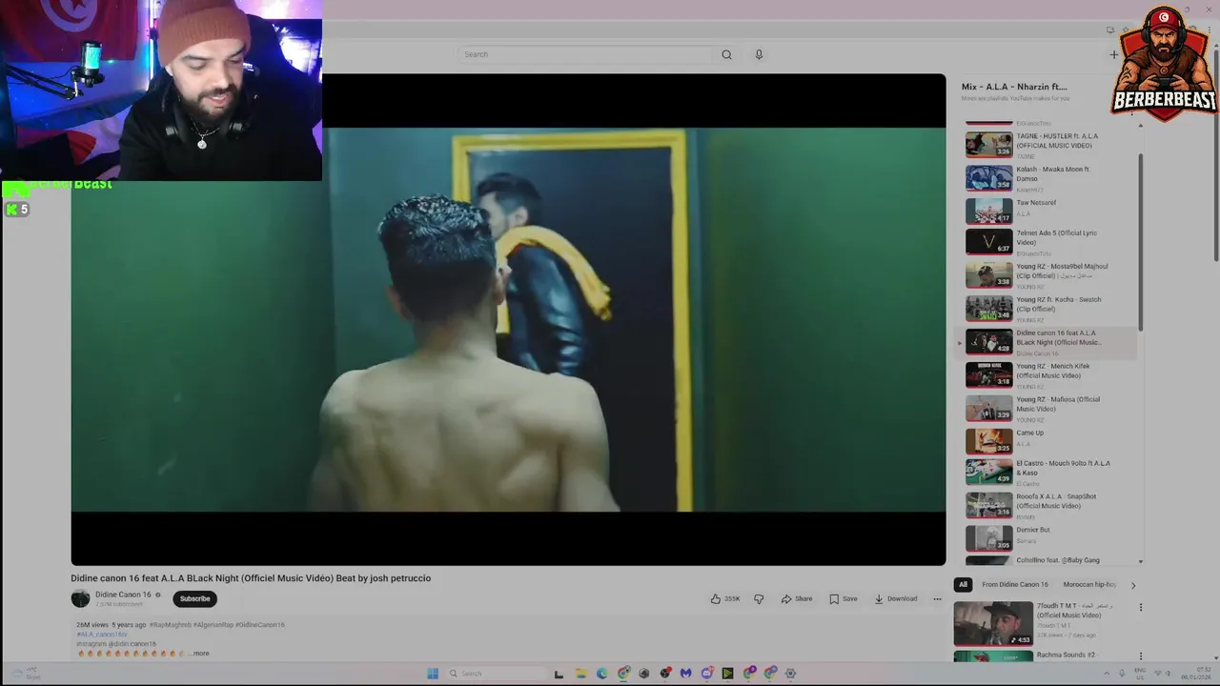Open #AlgerianRap hashtag link
The image size is (1220, 686).
[213, 625]
